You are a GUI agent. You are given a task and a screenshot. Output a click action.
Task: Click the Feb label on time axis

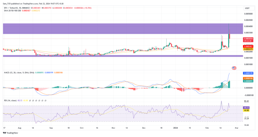tap(207, 128)
